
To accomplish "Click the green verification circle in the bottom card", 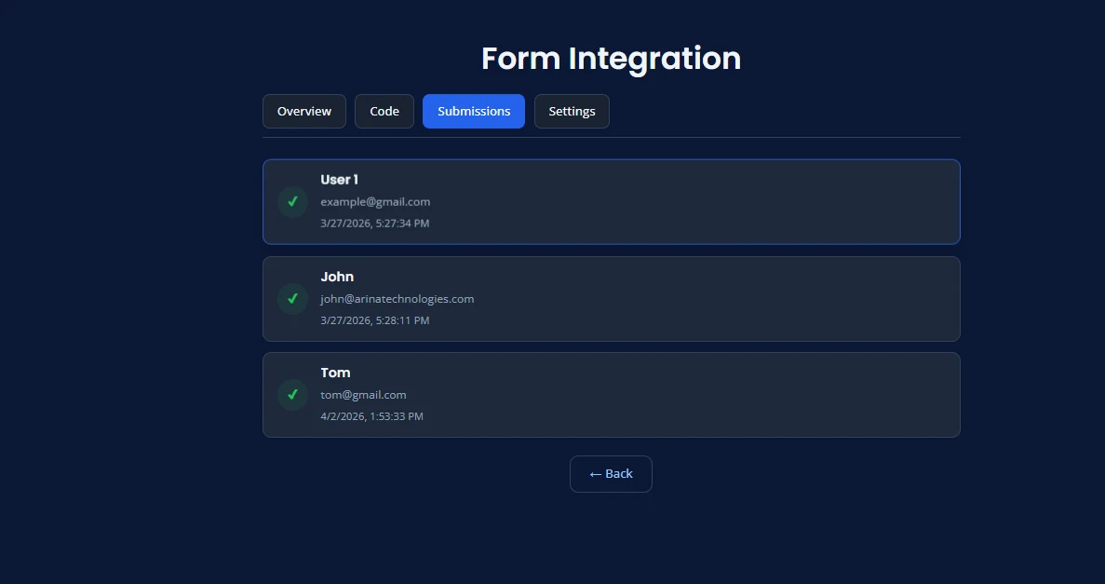I will [292, 395].
